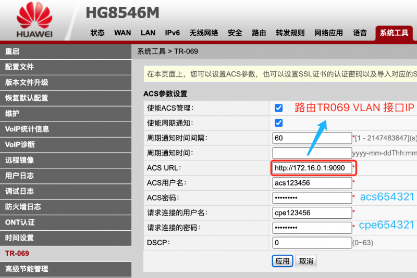Focus the ACS用户名 field
This screenshot has height=278, width=417.
[x=312, y=183]
